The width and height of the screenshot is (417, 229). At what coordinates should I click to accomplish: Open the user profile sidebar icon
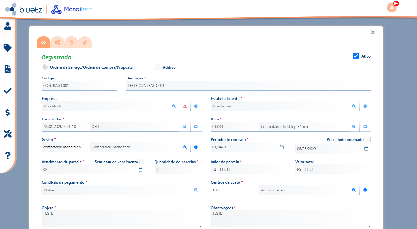tap(7, 26)
